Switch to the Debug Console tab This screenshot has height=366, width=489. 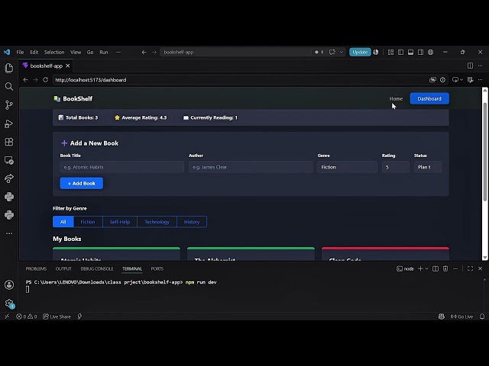click(x=97, y=268)
